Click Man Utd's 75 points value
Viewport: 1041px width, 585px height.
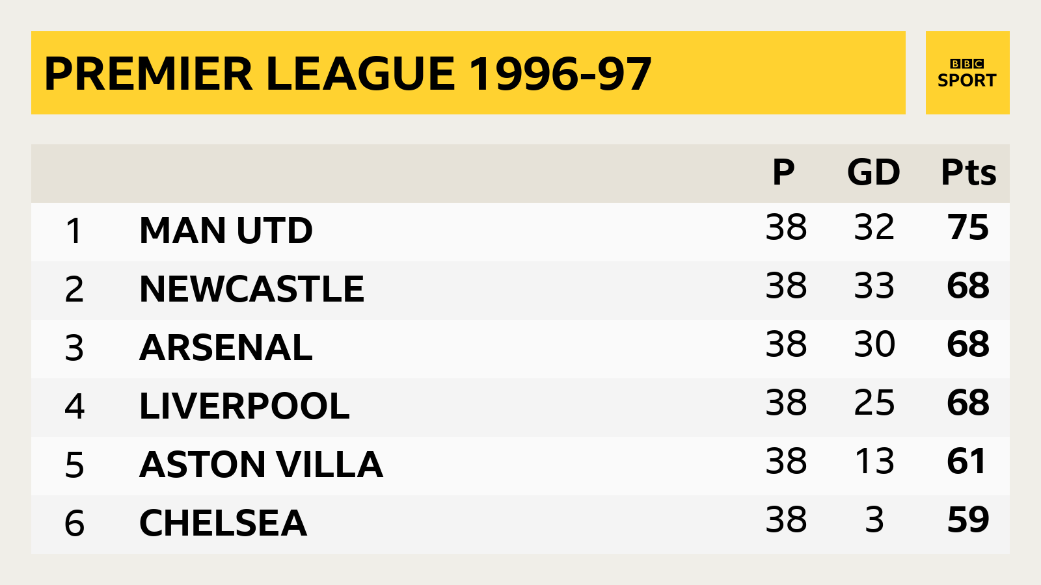968,227
